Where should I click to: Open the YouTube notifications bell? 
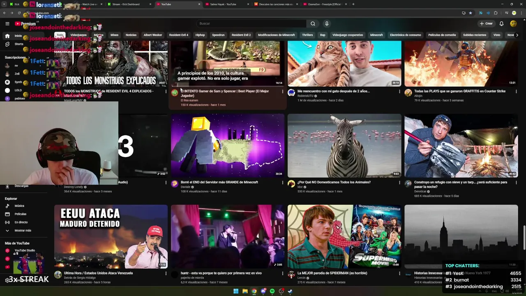501,23
